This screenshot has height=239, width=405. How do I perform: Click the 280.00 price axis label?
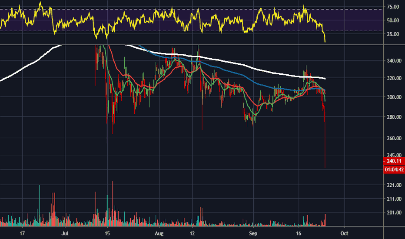pos(394,117)
